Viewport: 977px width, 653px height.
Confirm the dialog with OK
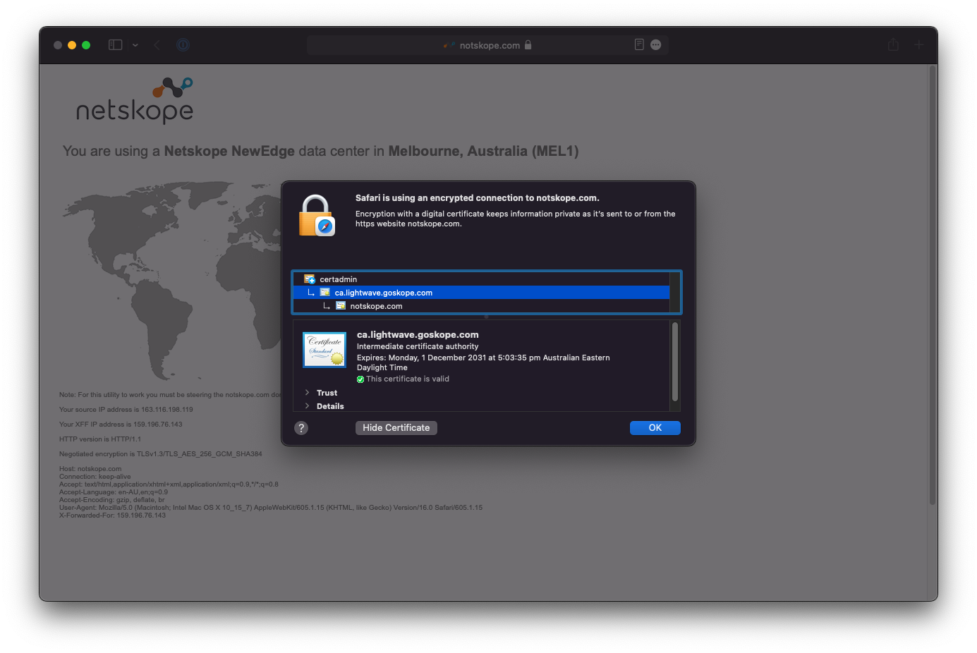click(x=655, y=428)
